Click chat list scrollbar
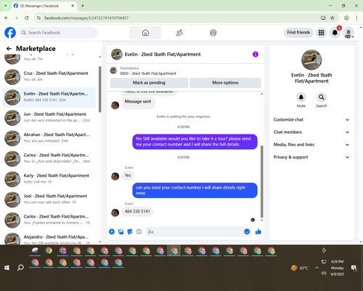The width and height of the screenshot is (363, 291). click(99, 89)
